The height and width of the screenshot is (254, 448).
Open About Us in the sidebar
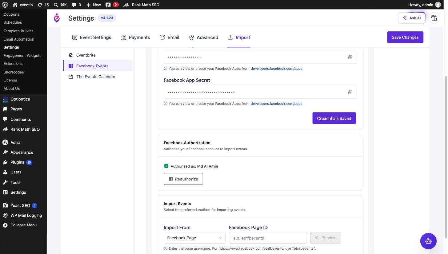12,89
